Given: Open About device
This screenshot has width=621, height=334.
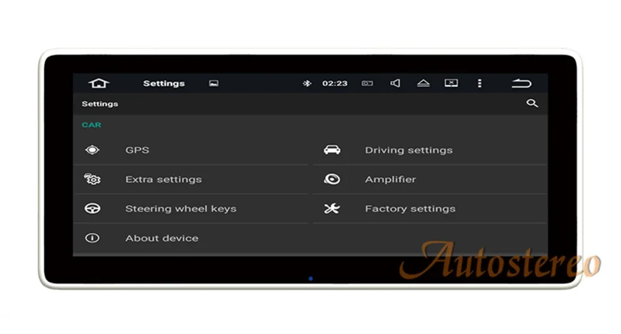Looking at the screenshot, I should tap(191, 238).
